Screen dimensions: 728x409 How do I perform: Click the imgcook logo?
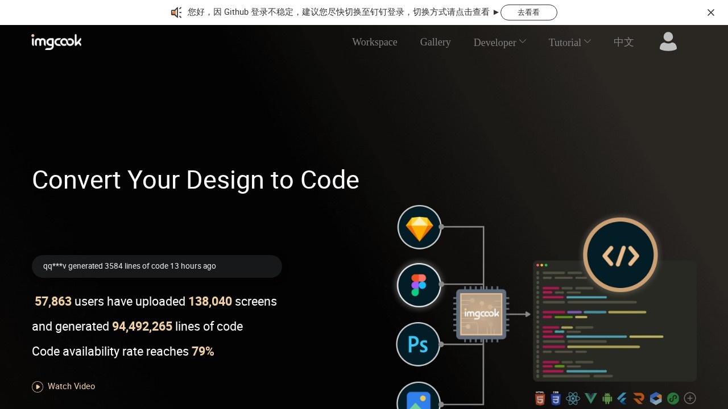click(x=56, y=41)
